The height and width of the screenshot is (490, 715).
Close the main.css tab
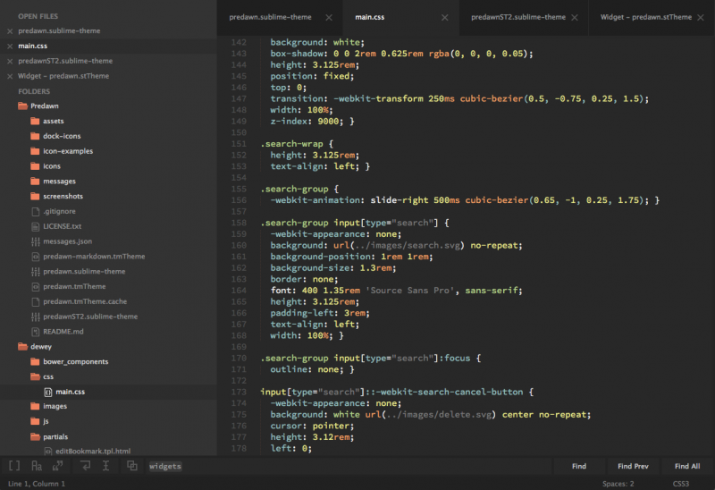pos(444,17)
